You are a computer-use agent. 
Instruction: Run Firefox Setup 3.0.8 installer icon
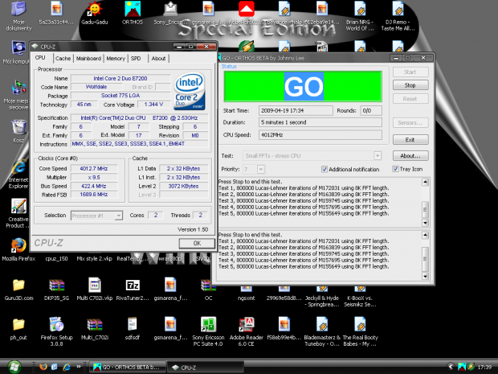point(56,331)
